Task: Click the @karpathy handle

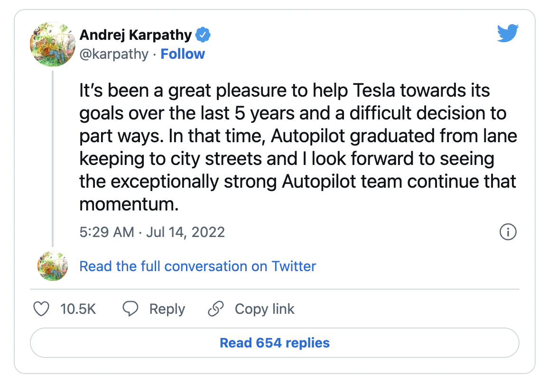Action: 114,54
